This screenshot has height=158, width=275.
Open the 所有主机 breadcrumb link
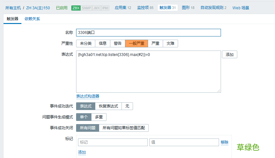[x=13, y=8]
